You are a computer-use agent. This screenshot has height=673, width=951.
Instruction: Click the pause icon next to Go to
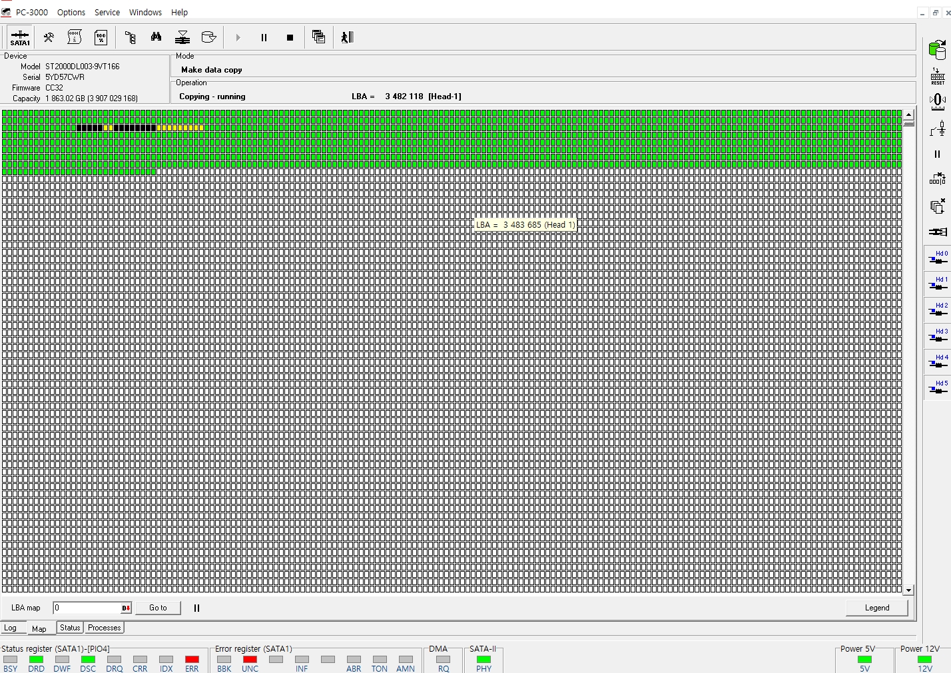click(196, 608)
